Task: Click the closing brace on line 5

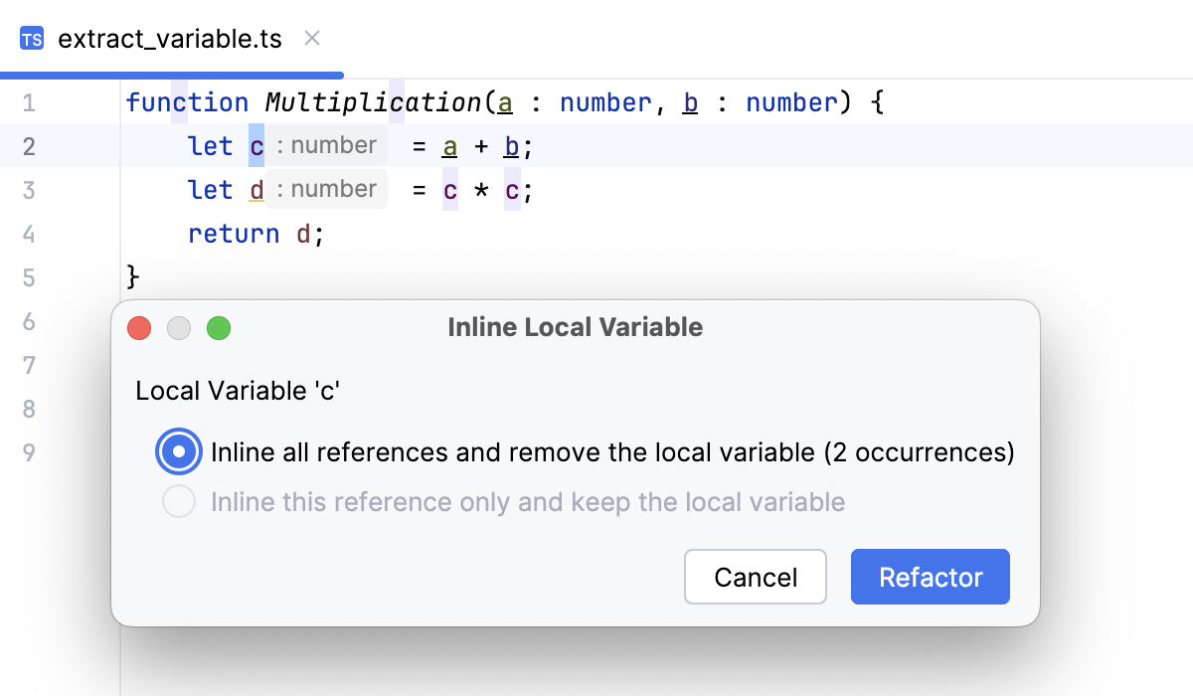Action: pos(134,277)
